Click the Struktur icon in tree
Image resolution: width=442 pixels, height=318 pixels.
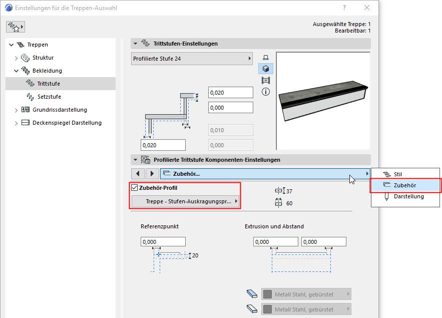click(x=26, y=58)
